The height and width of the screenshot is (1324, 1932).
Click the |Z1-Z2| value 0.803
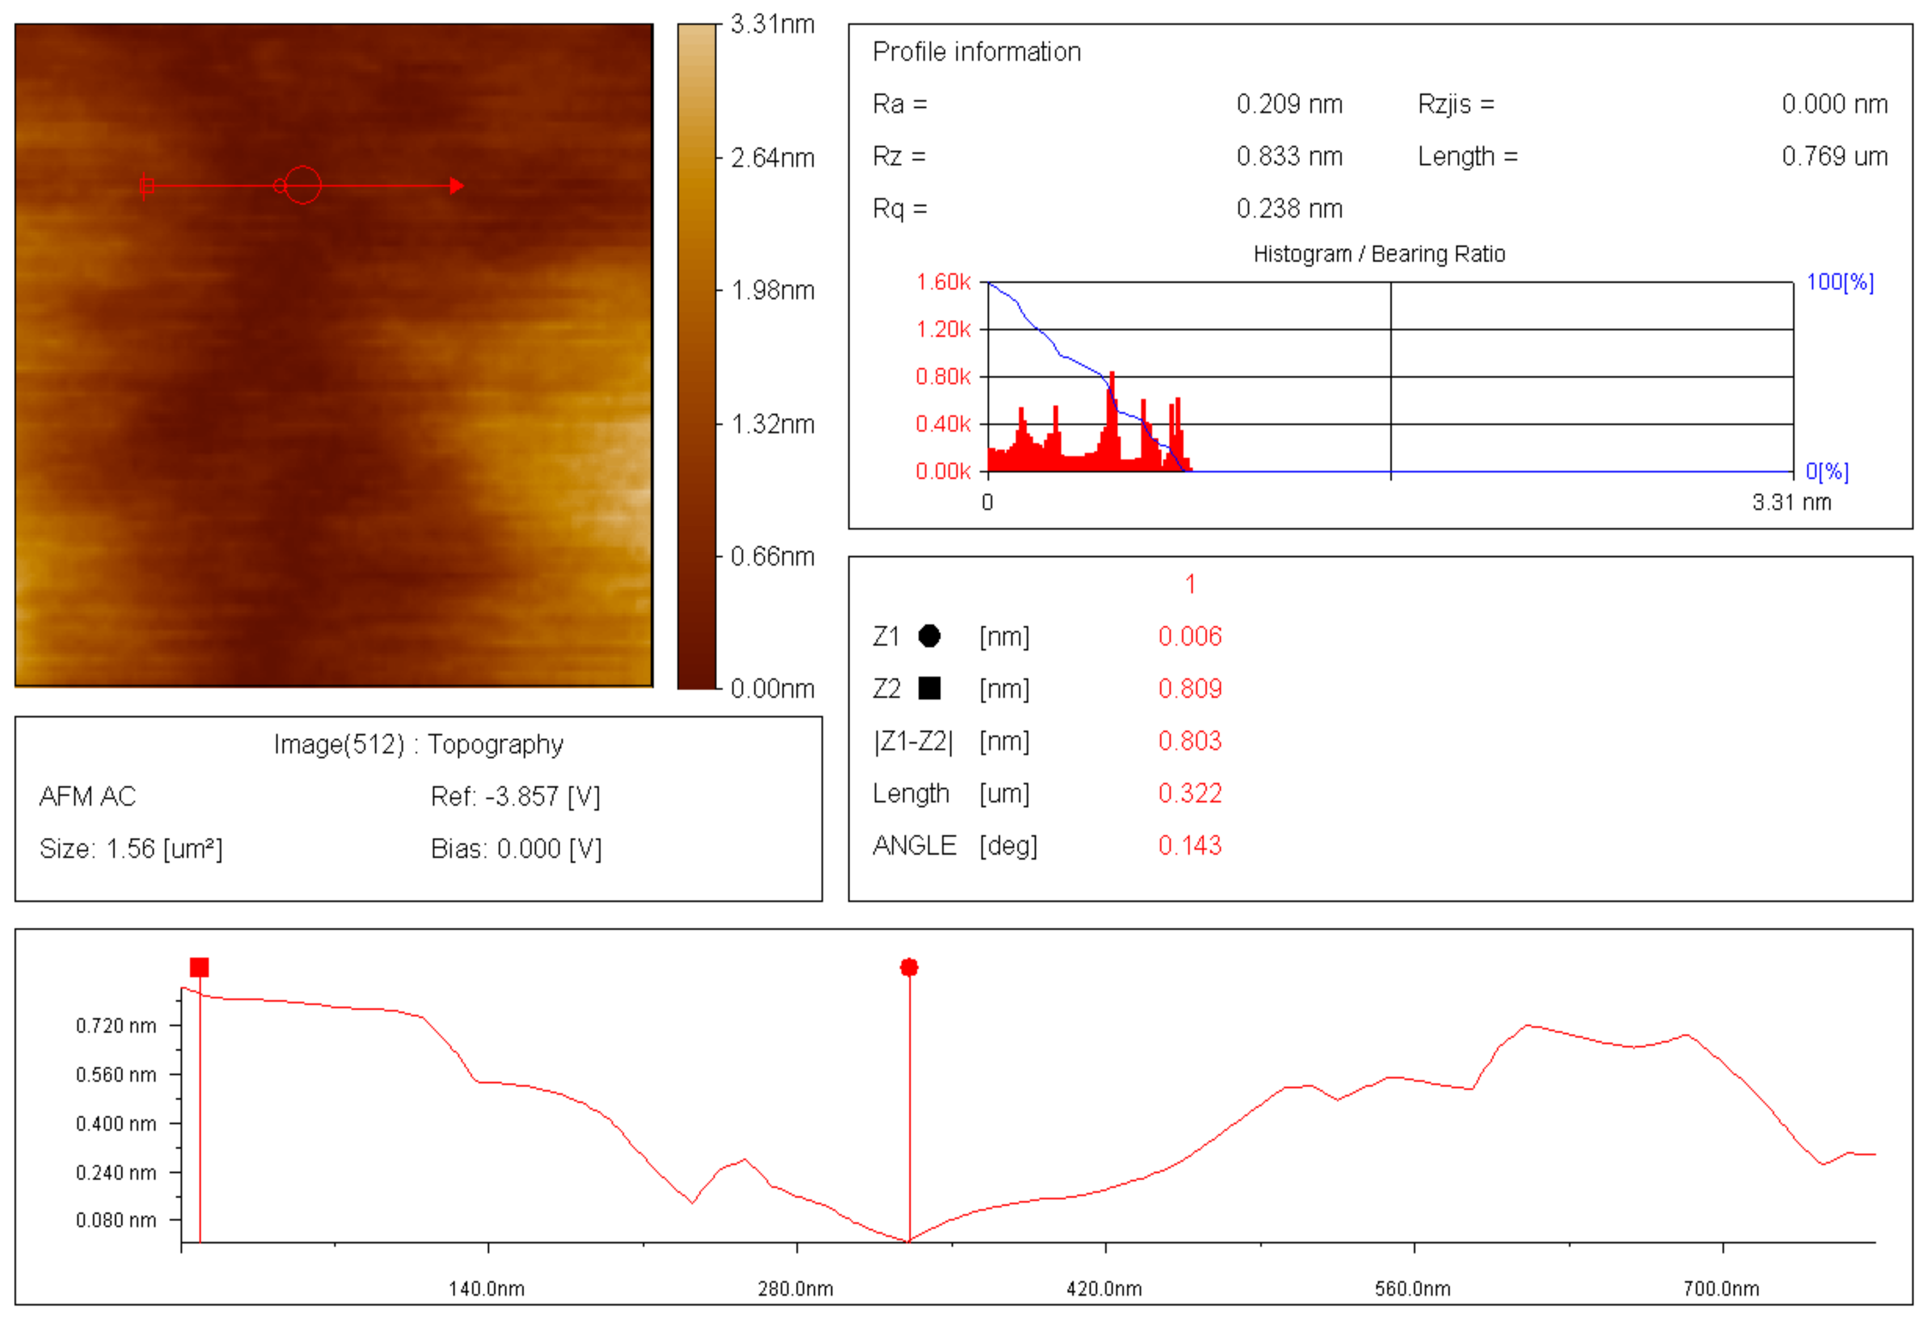point(1189,741)
